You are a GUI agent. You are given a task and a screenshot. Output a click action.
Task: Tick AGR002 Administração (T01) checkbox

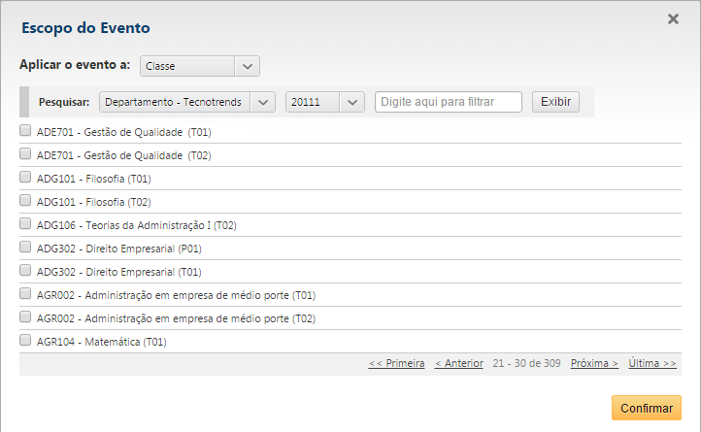pos(25,294)
